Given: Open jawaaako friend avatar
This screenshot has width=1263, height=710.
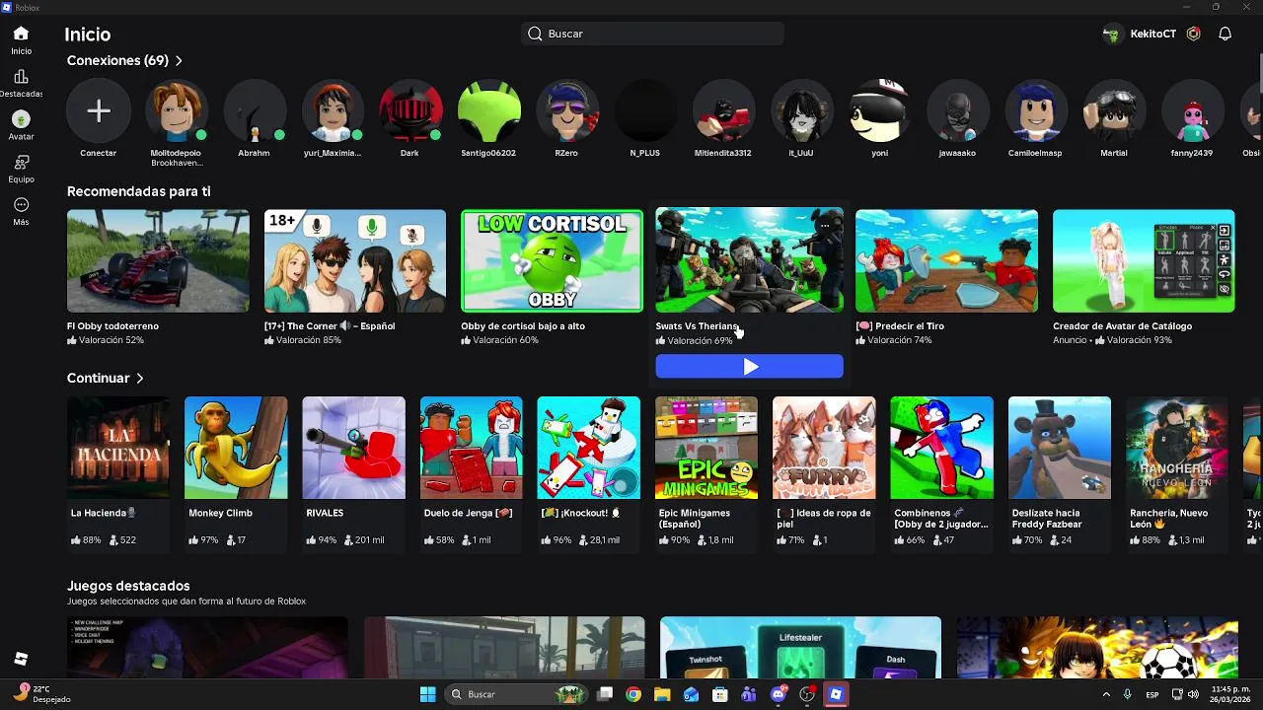Looking at the screenshot, I should [957, 110].
